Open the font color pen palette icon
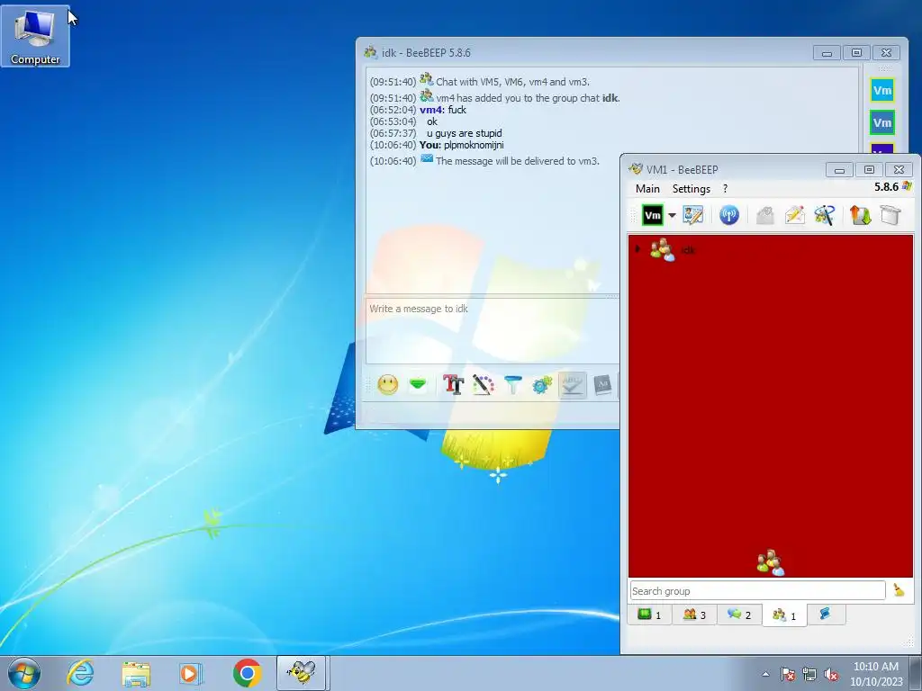This screenshot has width=922, height=691. point(484,385)
